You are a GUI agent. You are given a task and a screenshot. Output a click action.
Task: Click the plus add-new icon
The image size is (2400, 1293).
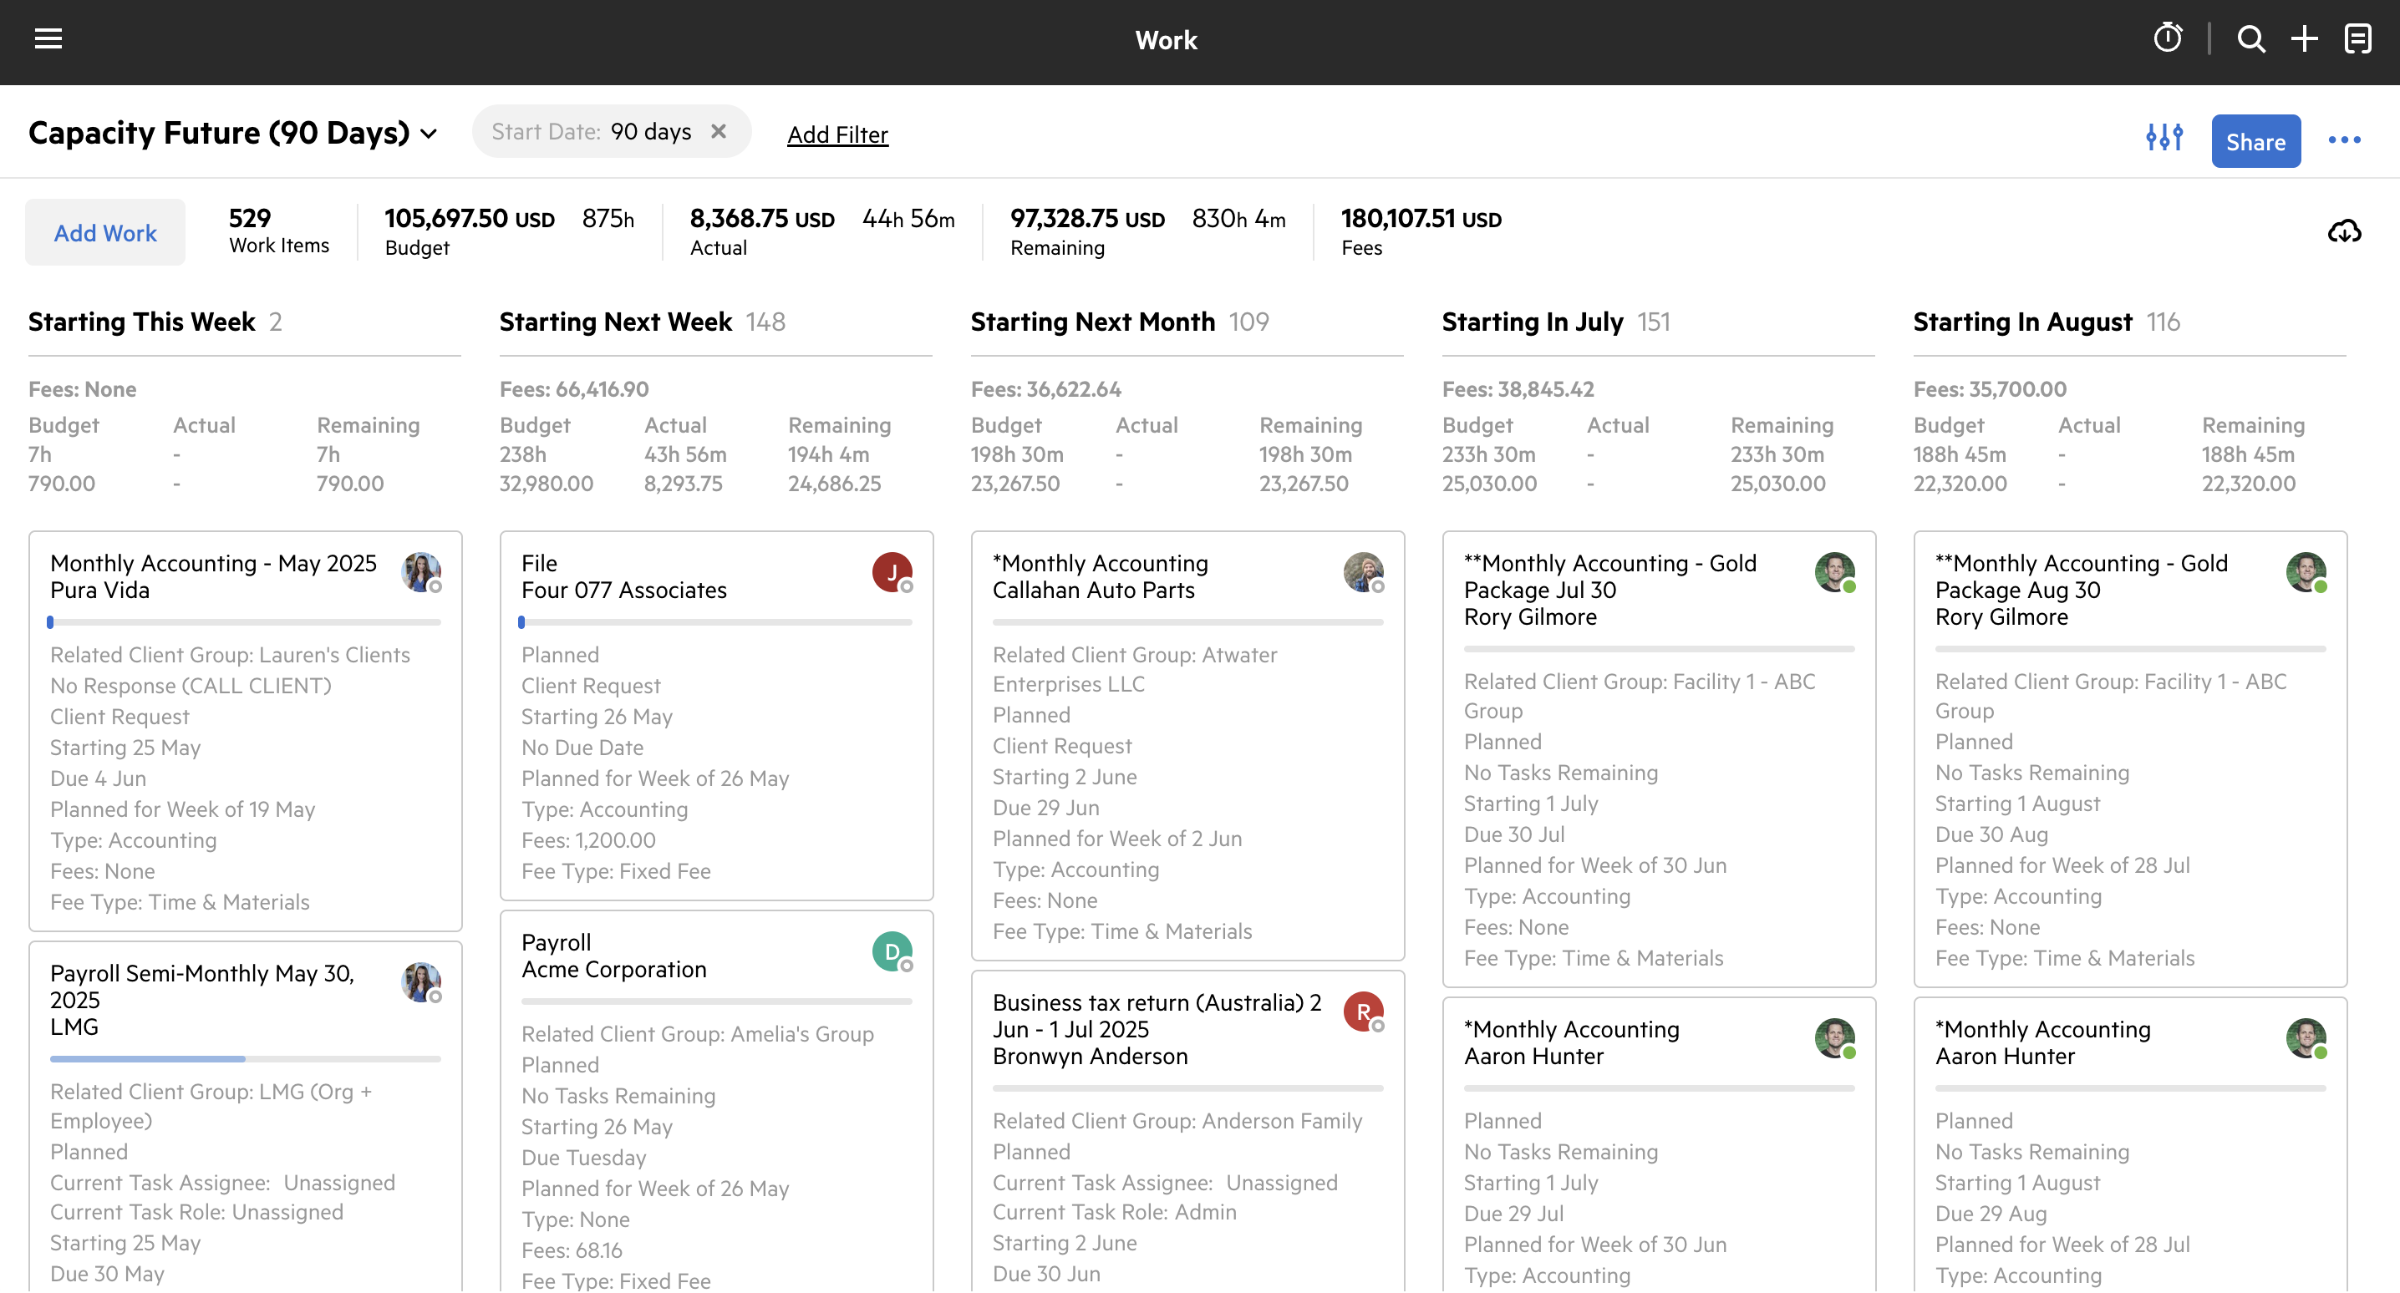point(2304,39)
